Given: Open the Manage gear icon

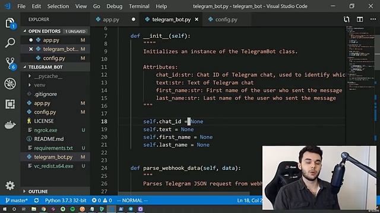Looking at the screenshot, I should pos(10,185).
